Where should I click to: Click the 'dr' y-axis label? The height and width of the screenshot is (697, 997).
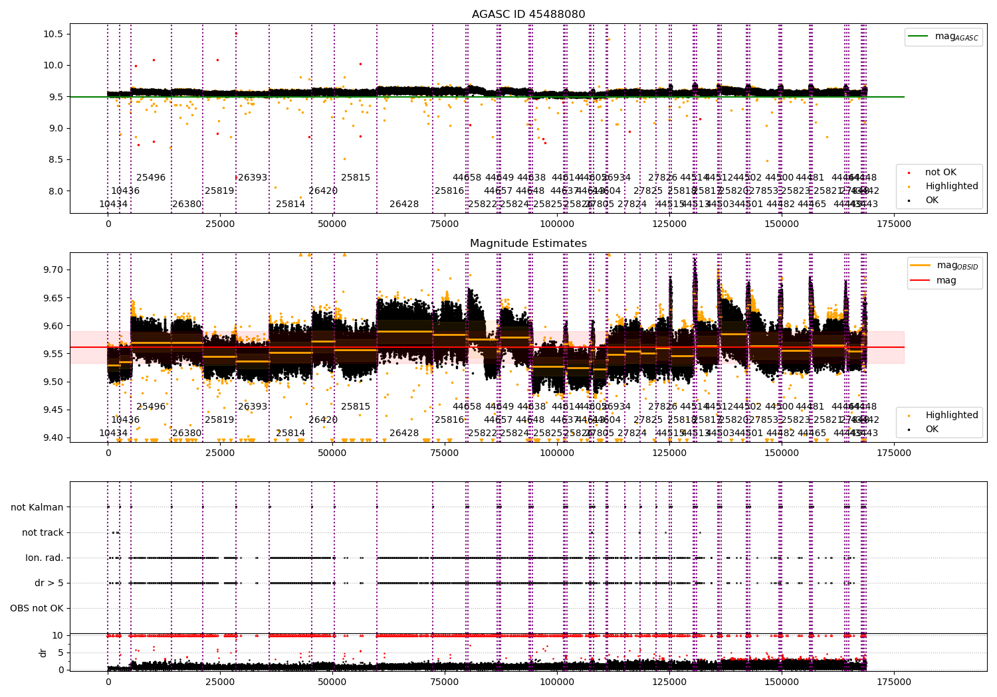coord(43,653)
